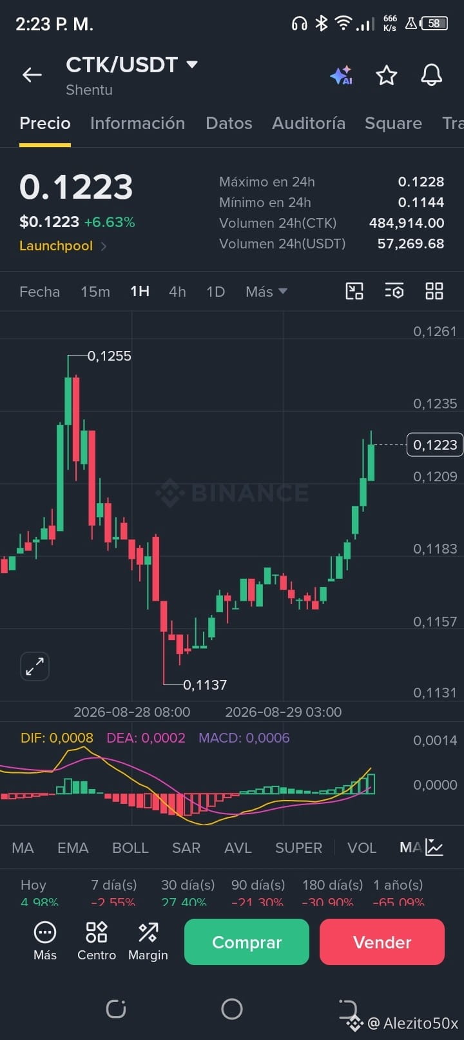
Task: Tap the large 0.1223 price
Action: (x=76, y=187)
